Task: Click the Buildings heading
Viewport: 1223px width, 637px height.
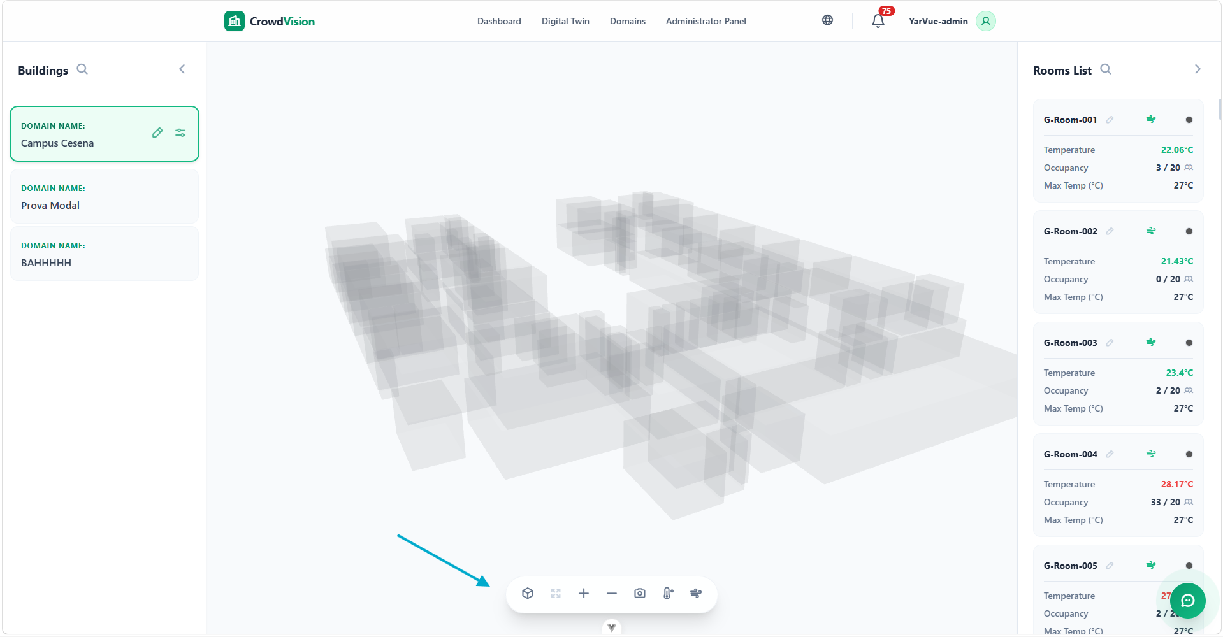Action: point(43,71)
